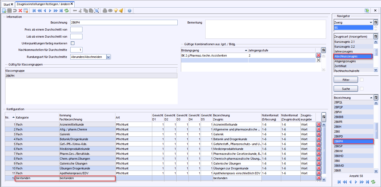Click the lightbulb icon in toolbar
This screenshot has width=381, height=187.
[116, 11]
